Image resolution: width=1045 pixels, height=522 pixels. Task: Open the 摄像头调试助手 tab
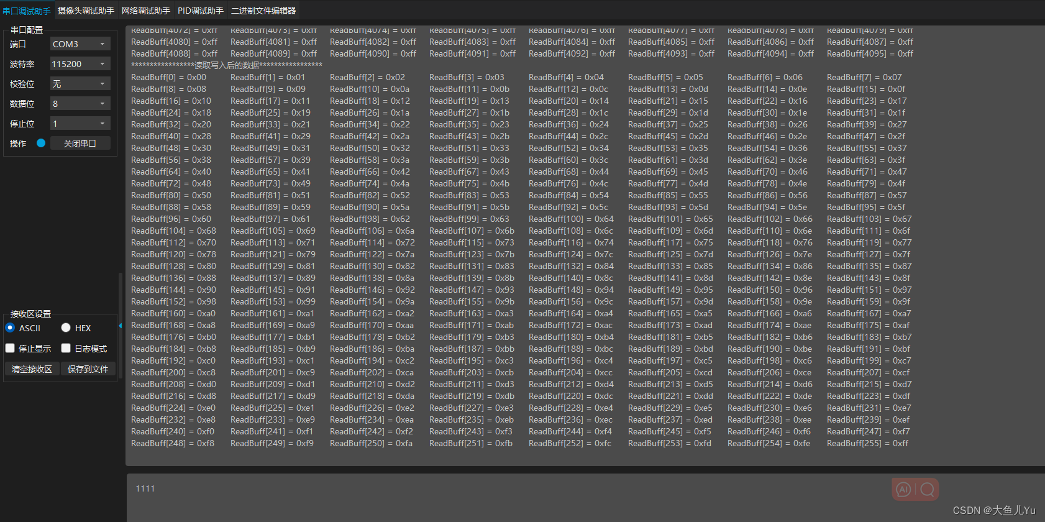(86, 11)
